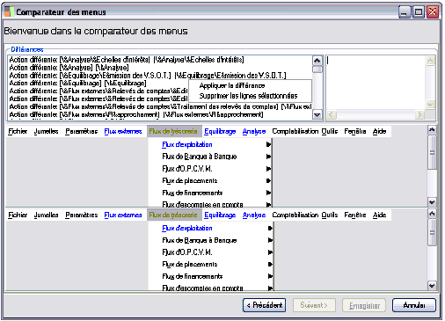Expand Flux d'O.P.C.V.M. arrow, upper preview
The height and width of the screenshot is (321, 445).
pyautogui.click(x=268, y=169)
